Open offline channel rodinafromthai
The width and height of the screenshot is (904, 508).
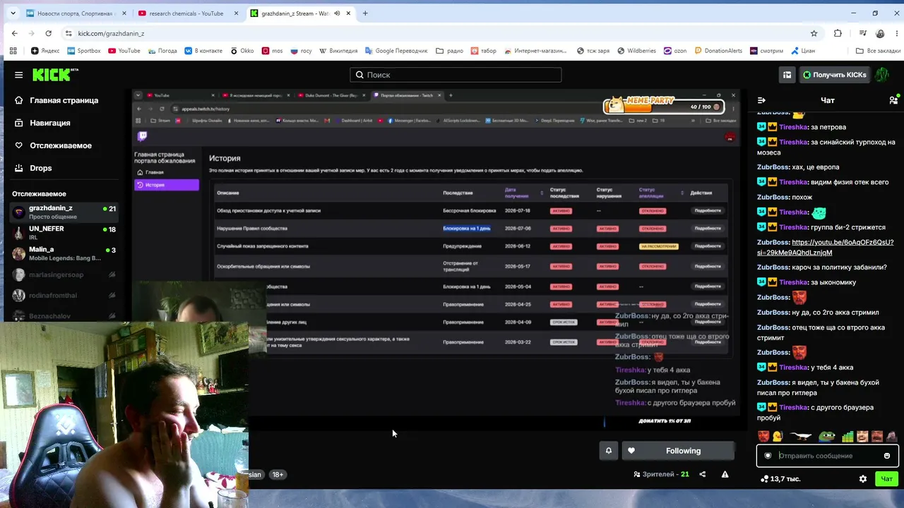tap(64, 295)
